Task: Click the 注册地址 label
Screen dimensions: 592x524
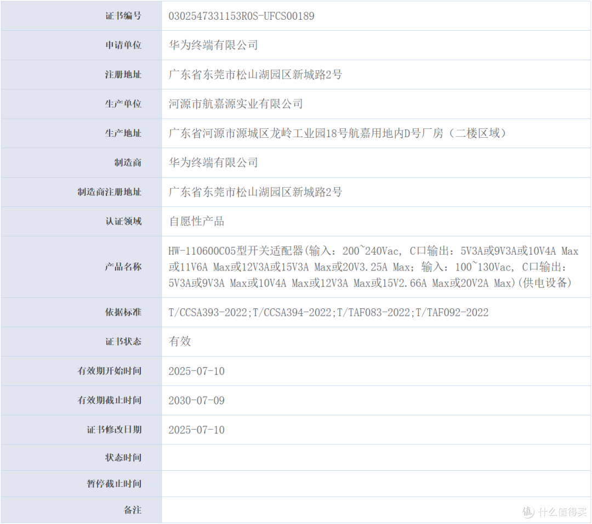Action: click(123, 75)
